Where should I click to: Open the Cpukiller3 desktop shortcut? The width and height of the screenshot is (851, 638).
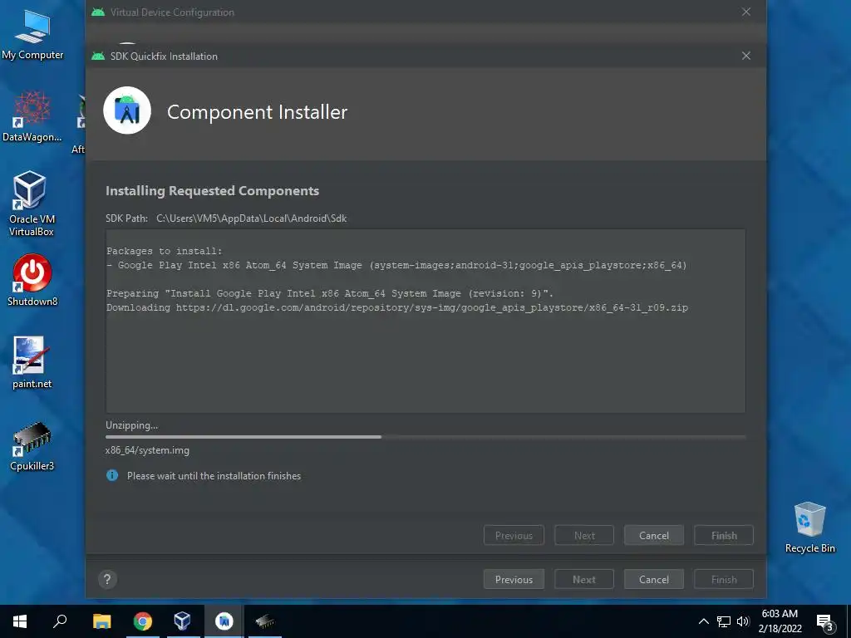point(32,446)
